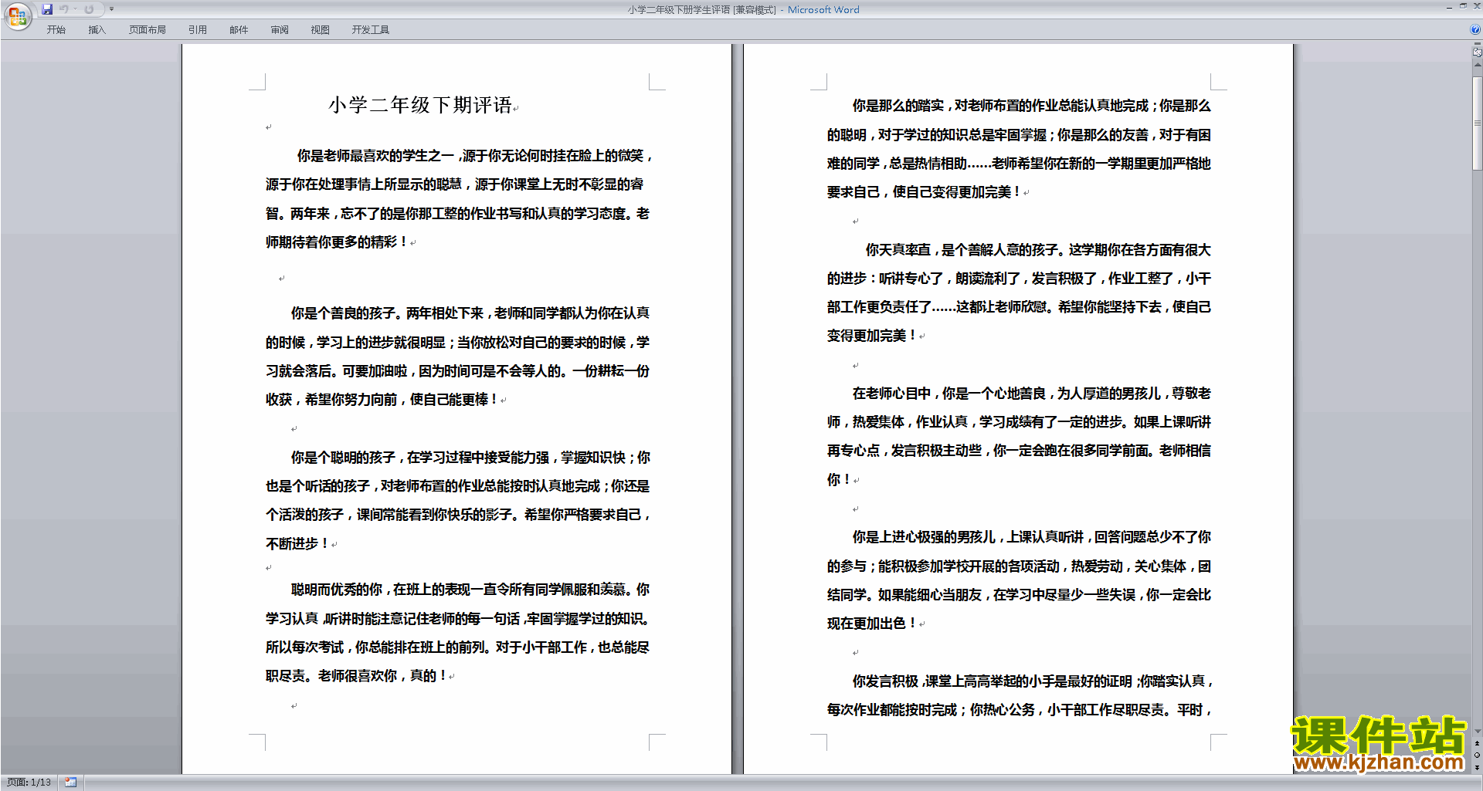1483x791 pixels.
Task: Click the line 变得更加完美！
Action: pyautogui.click(x=873, y=336)
